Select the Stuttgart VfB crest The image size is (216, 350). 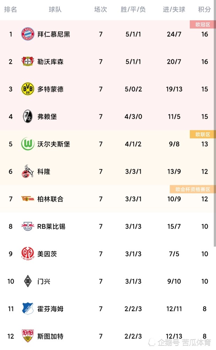tap(28, 336)
